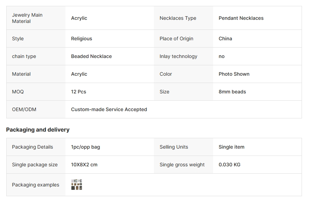The image size is (318, 200).
Task: Select the '8mm beads' size value
Action: (x=232, y=92)
